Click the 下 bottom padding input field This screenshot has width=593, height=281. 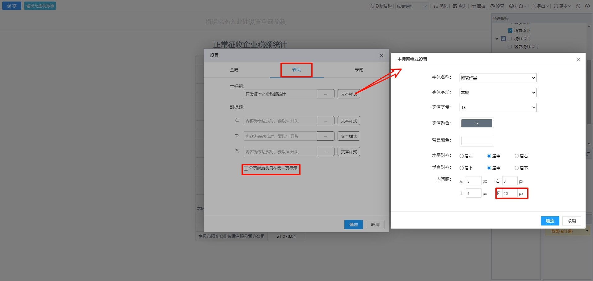510,193
